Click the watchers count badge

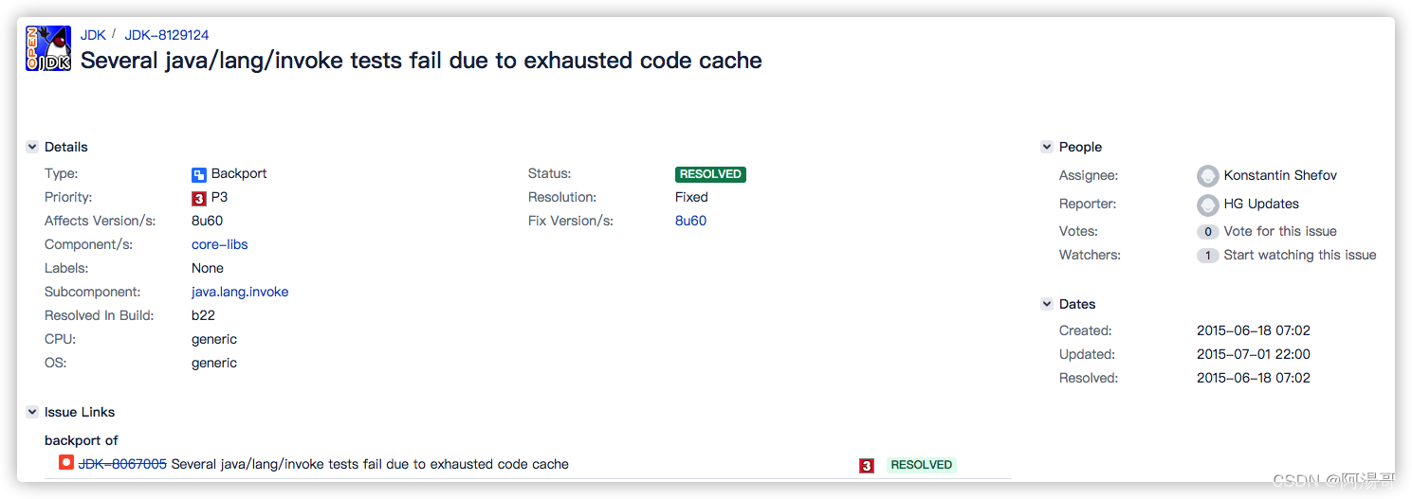[1207, 255]
